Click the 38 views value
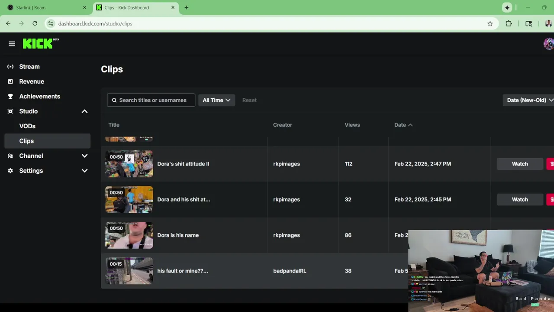The width and height of the screenshot is (554, 312). (x=348, y=271)
